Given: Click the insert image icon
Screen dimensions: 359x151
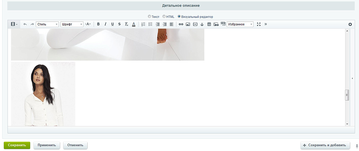Looking at the screenshot, I should point(188,24).
